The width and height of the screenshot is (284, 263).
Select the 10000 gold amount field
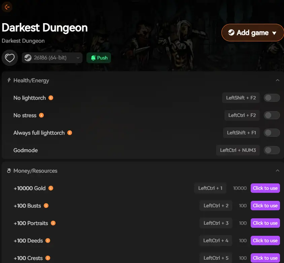click(x=240, y=188)
